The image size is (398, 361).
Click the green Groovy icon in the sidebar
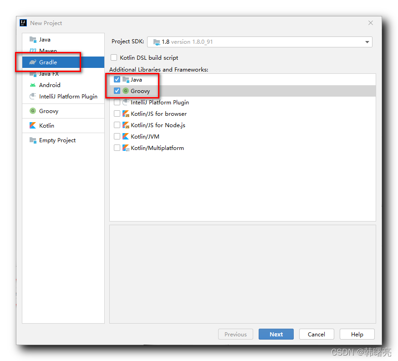pos(33,111)
